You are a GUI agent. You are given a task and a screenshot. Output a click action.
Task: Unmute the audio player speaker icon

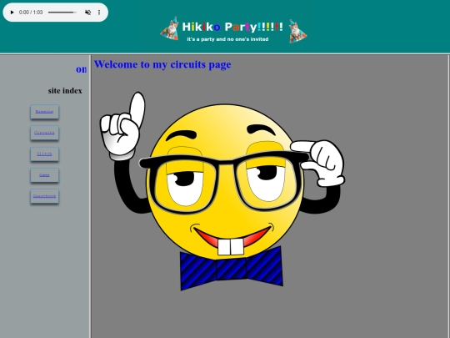pos(87,13)
